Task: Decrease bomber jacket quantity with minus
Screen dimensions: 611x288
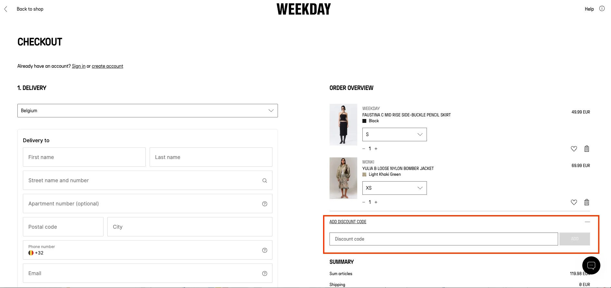Action: (364, 202)
